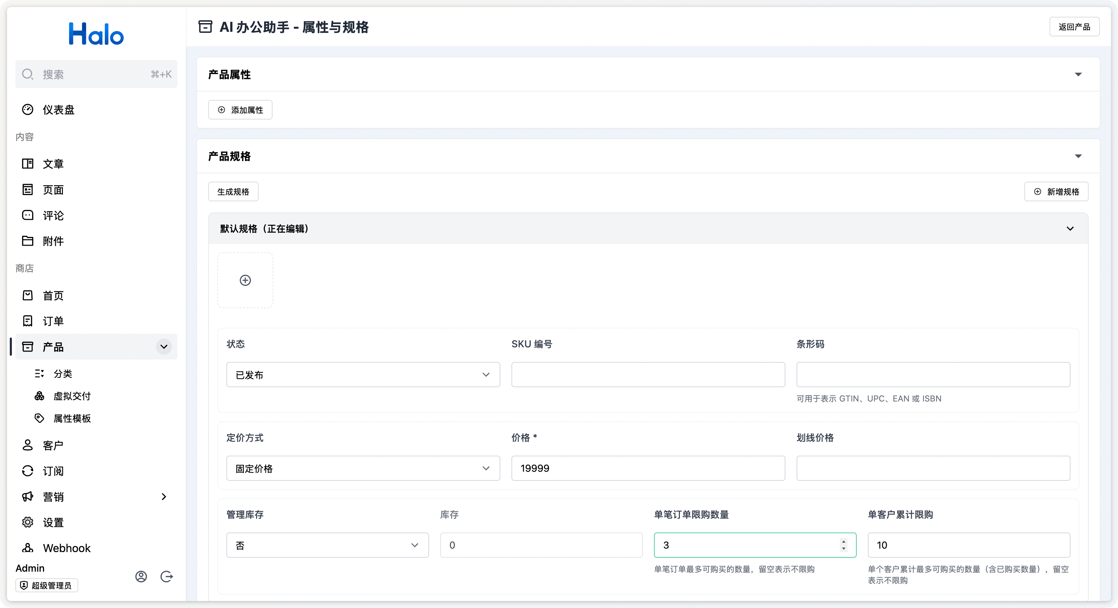The height and width of the screenshot is (608, 1118).
Task: Click the logout icon beside Admin
Action: tap(167, 577)
